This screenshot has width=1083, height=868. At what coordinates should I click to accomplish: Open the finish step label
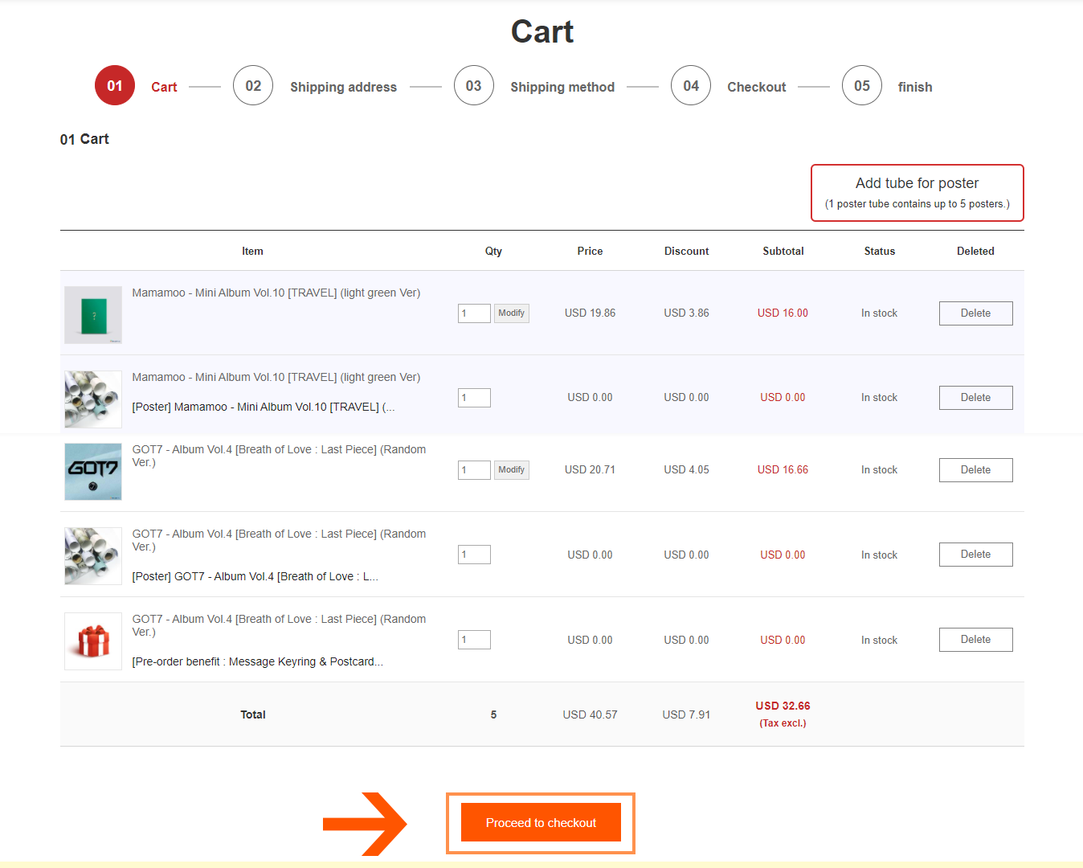point(915,87)
